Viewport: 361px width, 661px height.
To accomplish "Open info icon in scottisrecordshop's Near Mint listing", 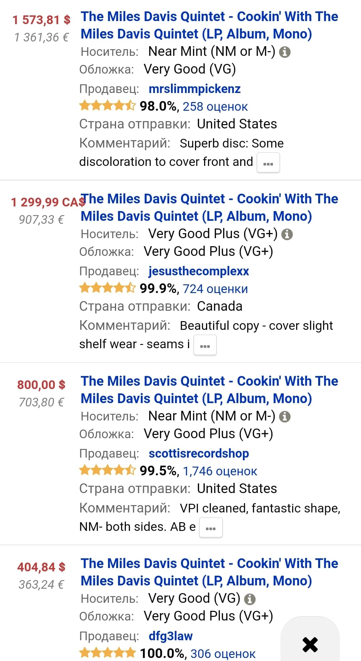I will [285, 417].
